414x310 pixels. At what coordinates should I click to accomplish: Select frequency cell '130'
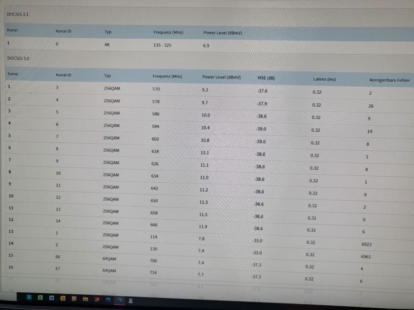pyautogui.click(x=153, y=249)
